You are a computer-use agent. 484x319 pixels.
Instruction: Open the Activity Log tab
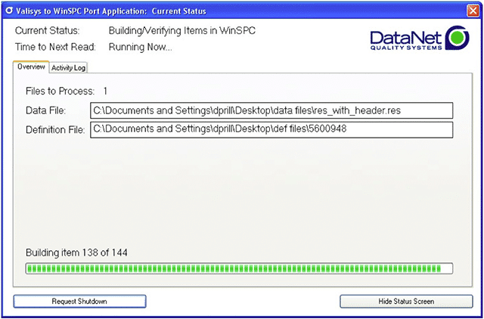tap(68, 68)
